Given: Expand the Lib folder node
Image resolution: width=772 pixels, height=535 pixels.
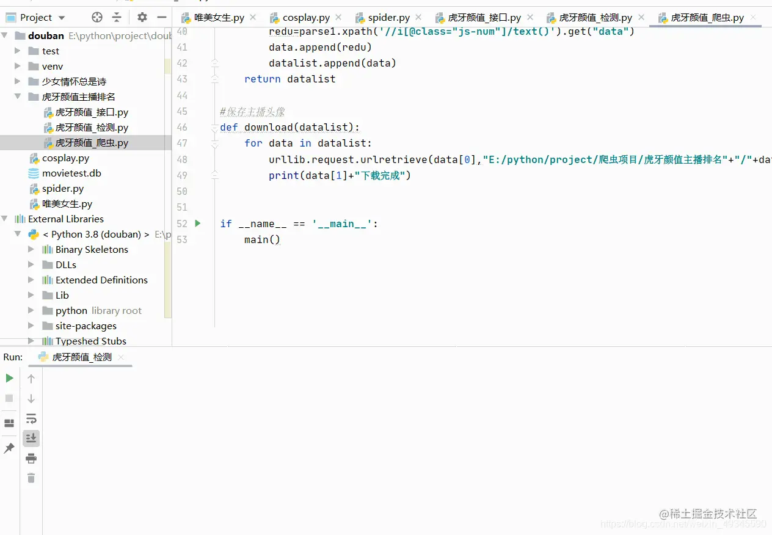Looking at the screenshot, I should pyautogui.click(x=31, y=295).
